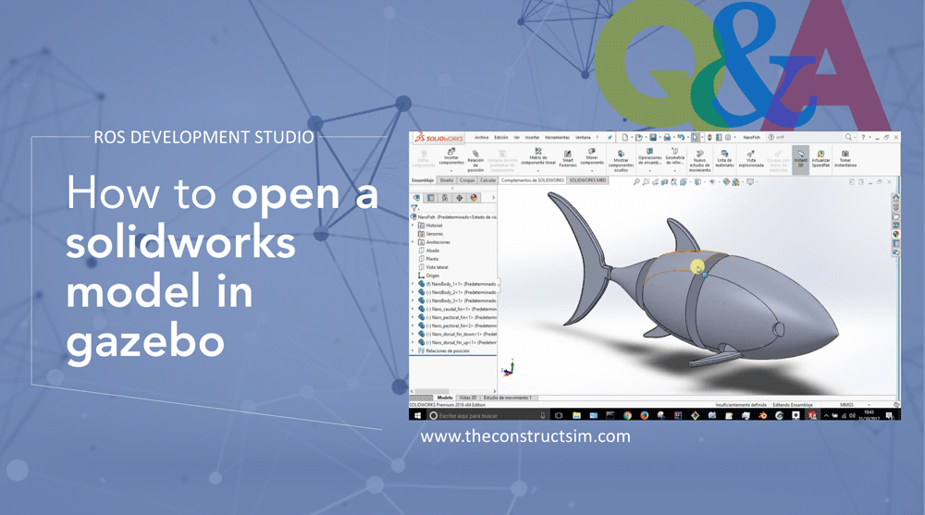
Task: Pin the SolidWorks menu bar
Action: tap(610, 138)
